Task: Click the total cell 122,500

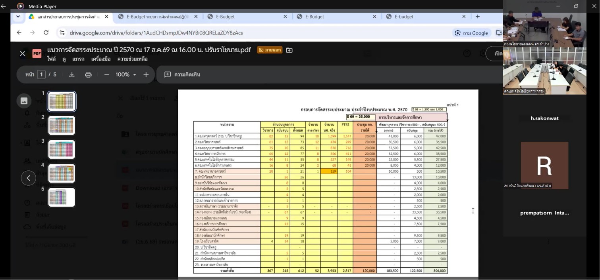Action: pyautogui.click(x=412, y=271)
